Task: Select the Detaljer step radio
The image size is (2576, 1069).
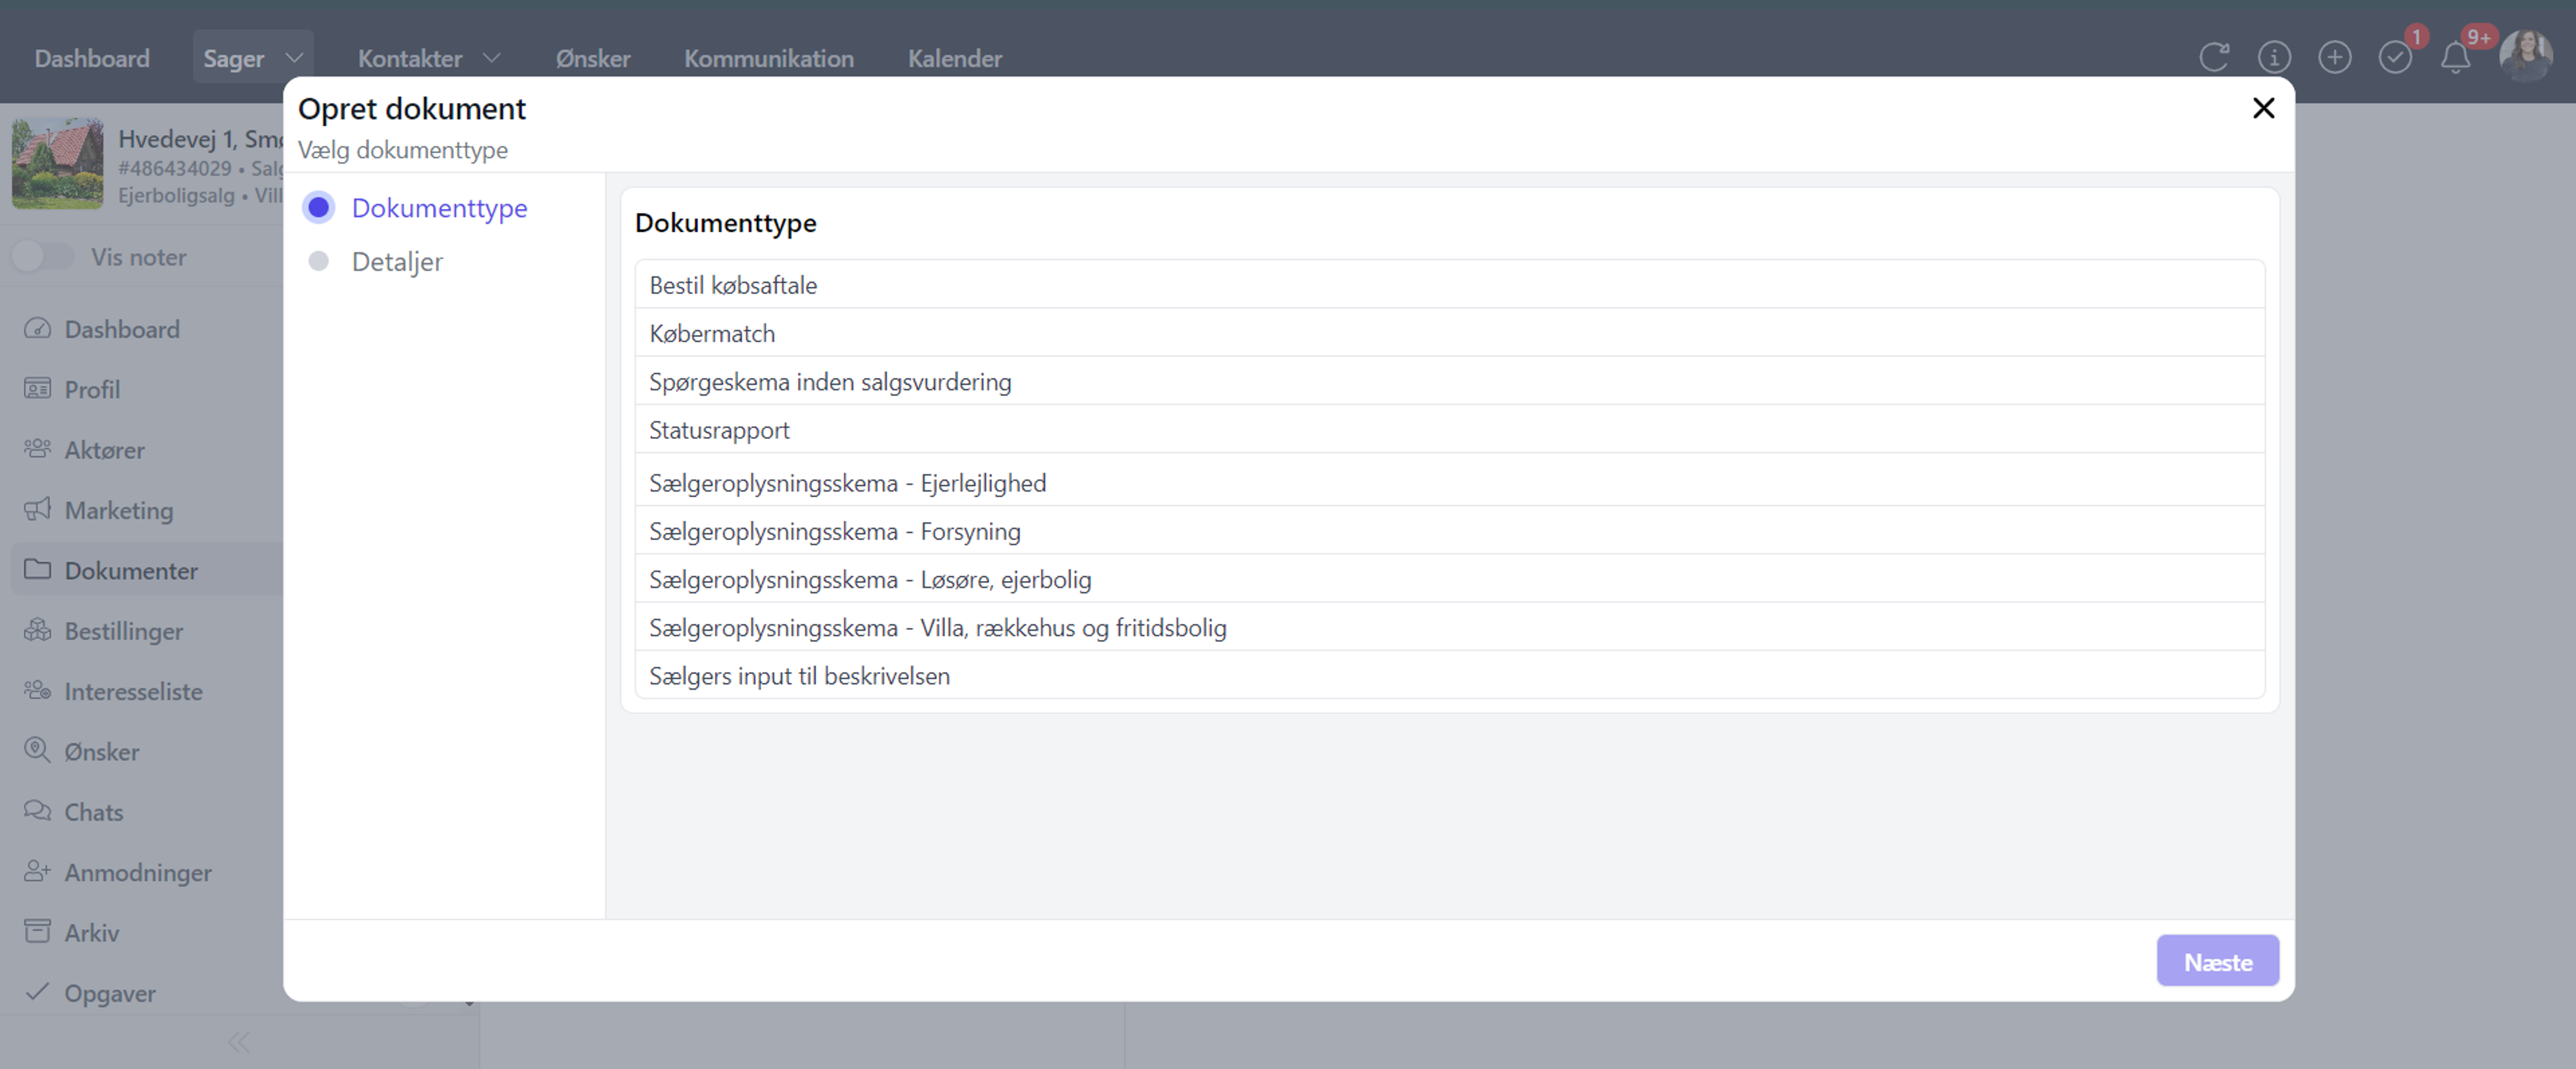Action: [318, 262]
